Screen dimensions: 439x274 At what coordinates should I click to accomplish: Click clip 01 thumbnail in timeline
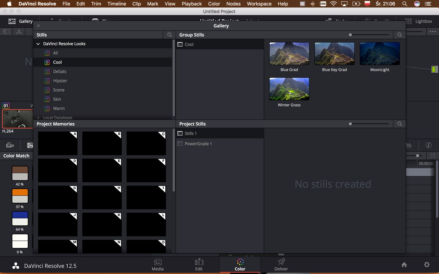pyautogui.click(x=18, y=119)
